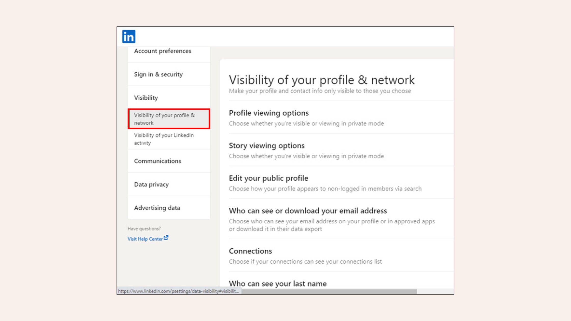Select Visibility of your profile & network
This screenshot has width=571, height=321.
(164, 119)
